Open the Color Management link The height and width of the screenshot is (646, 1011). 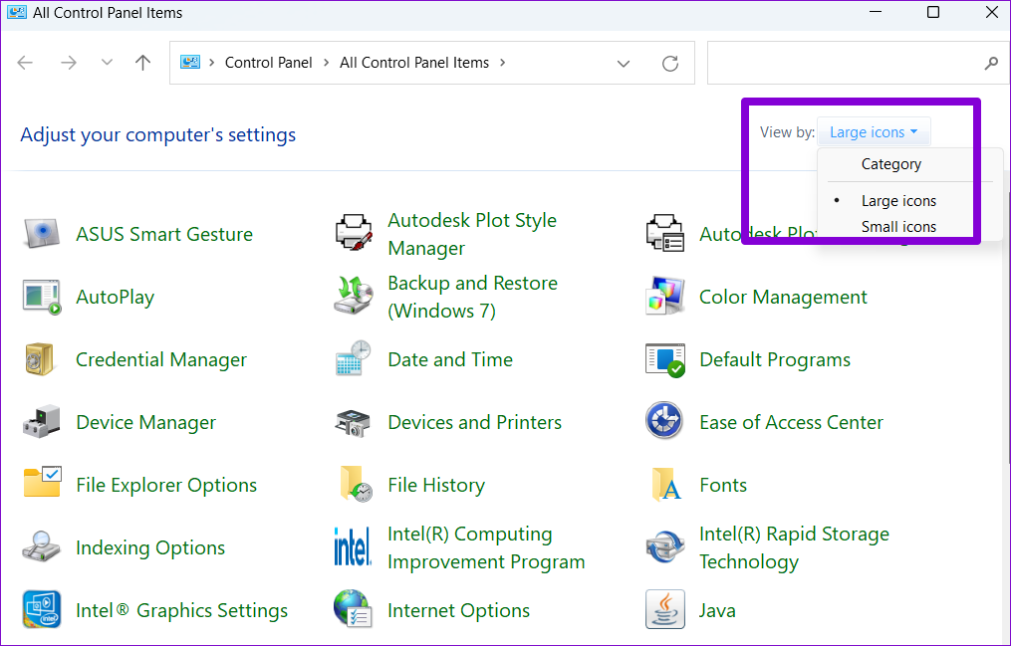coord(783,297)
